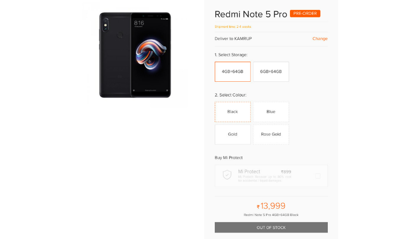Click the rupee symbol beside 13,999
The image size is (413, 239).
pos(258,206)
